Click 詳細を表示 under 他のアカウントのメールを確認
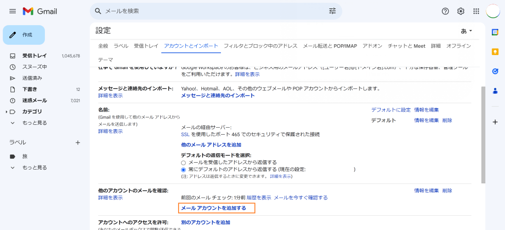 [x=110, y=198]
